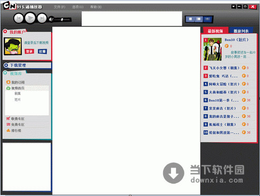Open the title bar dropdown arrow button
260x196 pixels.
pyautogui.click(x=234, y=7)
